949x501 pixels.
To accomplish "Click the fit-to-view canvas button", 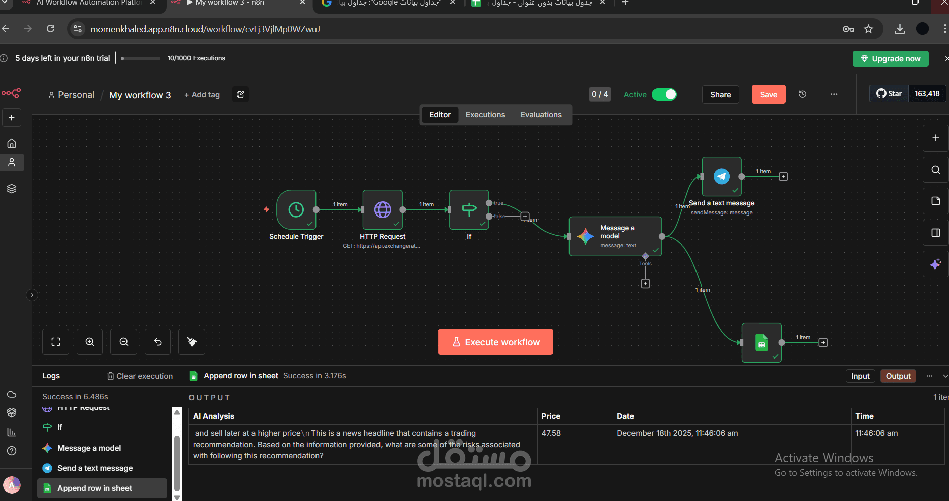I will click(x=56, y=342).
